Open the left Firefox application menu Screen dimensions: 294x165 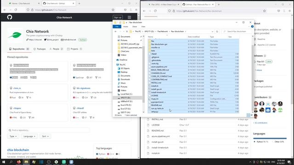click(x=136, y=10)
